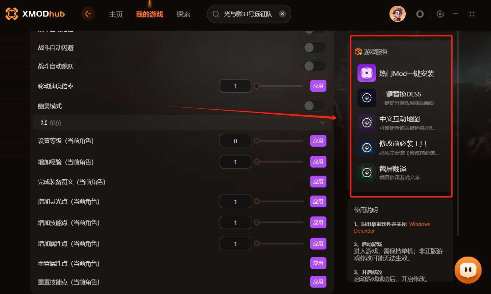Click the user avatar
This screenshot has width=491, height=294.
click(x=397, y=14)
